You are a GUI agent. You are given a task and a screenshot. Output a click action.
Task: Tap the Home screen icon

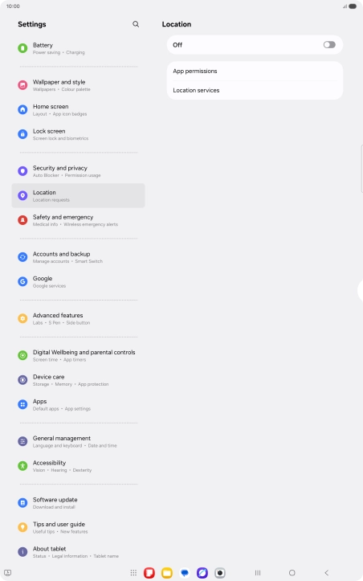tap(22, 109)
